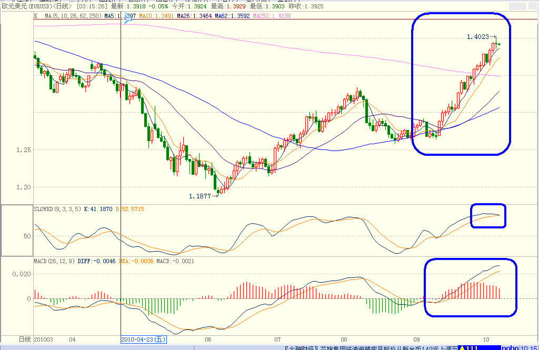Click the DEA:-0.0036 value

click(x=136, y=261)
